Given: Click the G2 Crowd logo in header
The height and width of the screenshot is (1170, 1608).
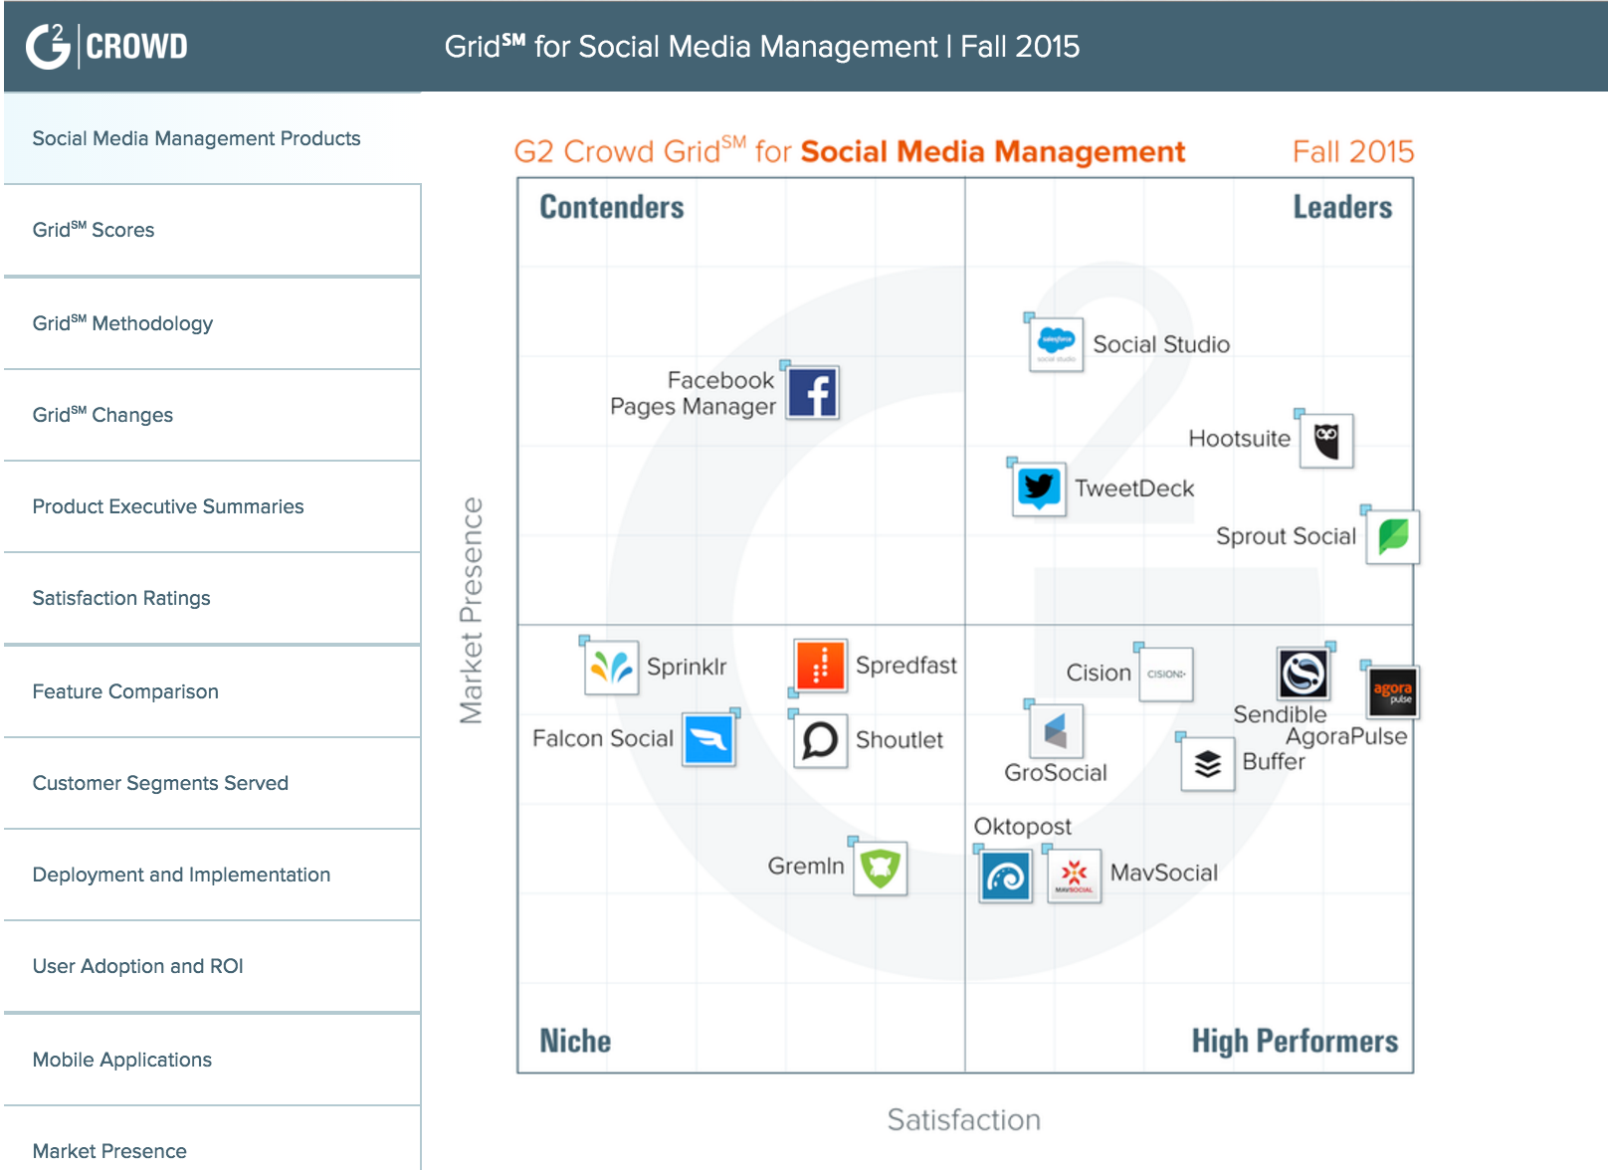Looking at the screenshot, I should [x=105, y=46].
